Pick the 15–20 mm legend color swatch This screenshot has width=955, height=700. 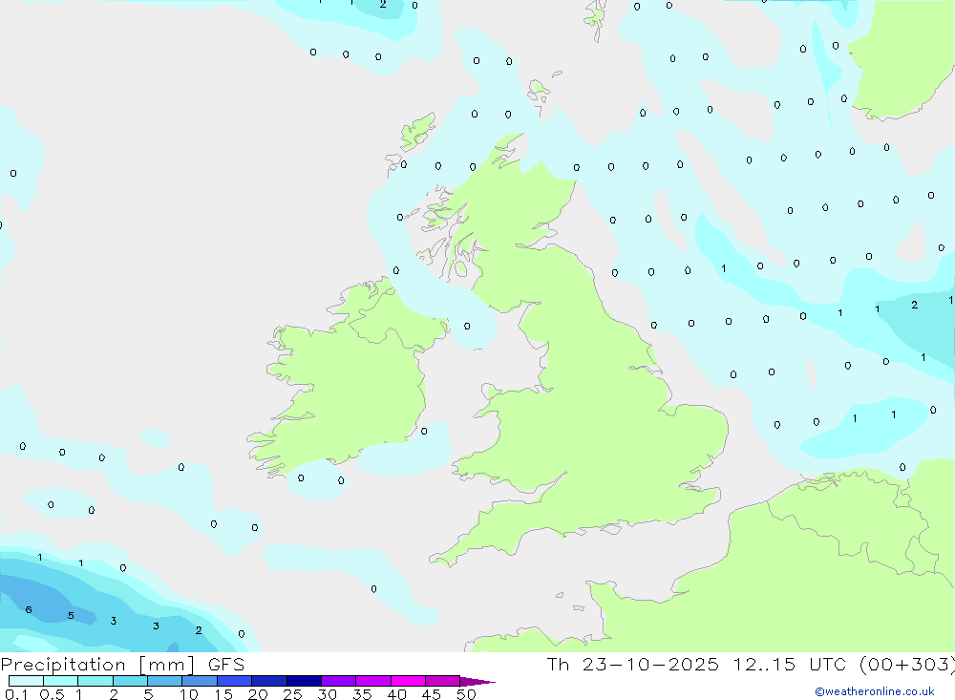pyautogui.click(x=234, y=681)
